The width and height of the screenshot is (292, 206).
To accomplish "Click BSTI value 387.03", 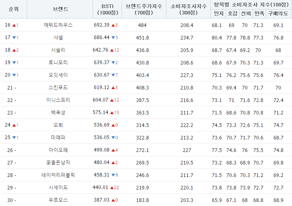I will 101,200.
